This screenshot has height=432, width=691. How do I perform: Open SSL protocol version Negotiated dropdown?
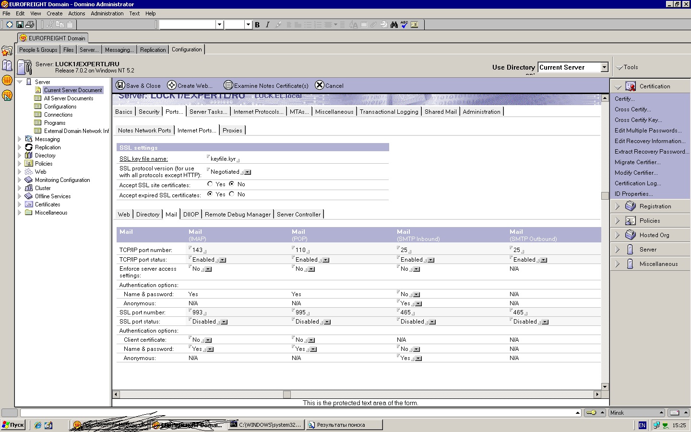pyautogui.click(x=248, y=172)
